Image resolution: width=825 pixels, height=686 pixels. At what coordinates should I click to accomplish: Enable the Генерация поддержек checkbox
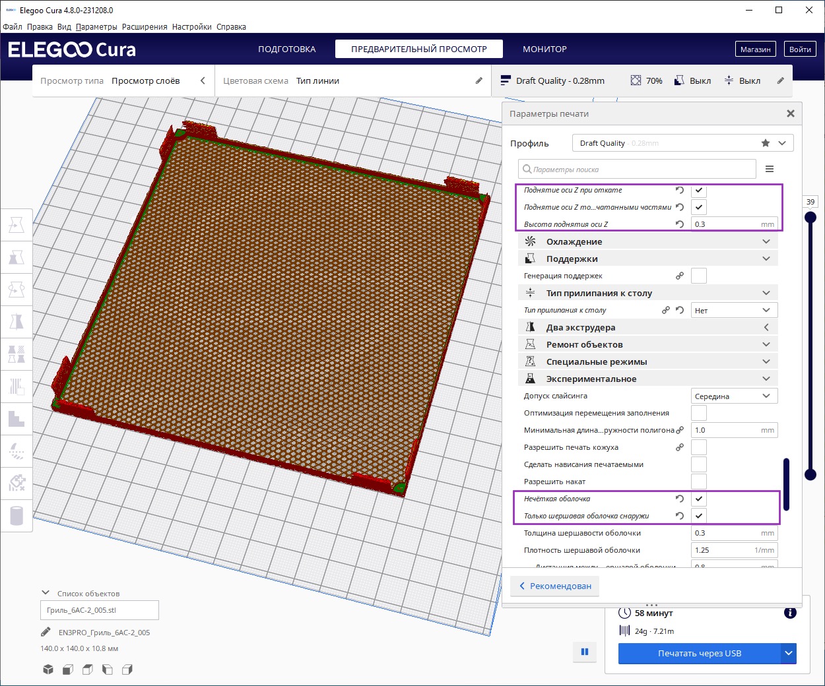tap(698, 276)
